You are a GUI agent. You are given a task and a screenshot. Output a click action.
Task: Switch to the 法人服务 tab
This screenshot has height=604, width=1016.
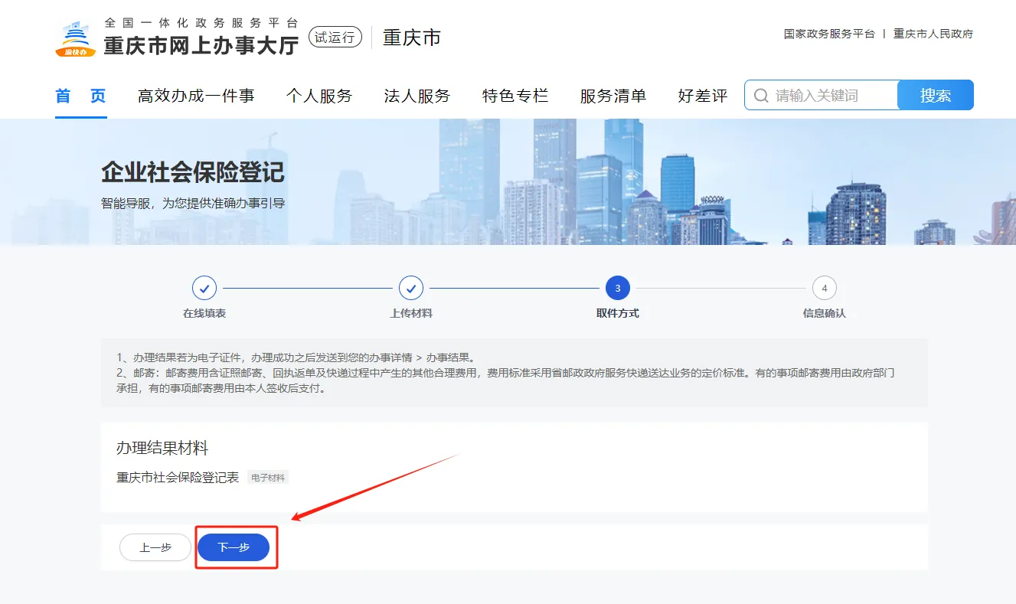(416, 95)
